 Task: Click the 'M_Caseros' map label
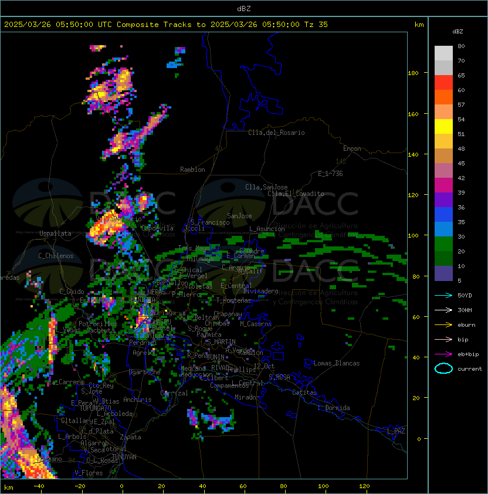(256, 323)
